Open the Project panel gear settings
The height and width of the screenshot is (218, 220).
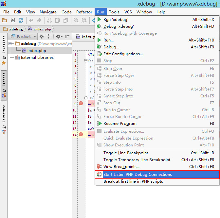pos(59,37)
